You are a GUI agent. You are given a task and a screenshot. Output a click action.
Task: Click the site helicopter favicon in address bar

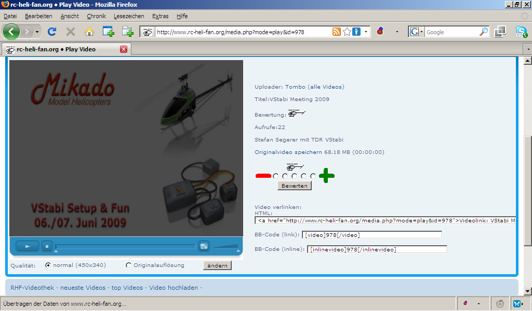147,32
